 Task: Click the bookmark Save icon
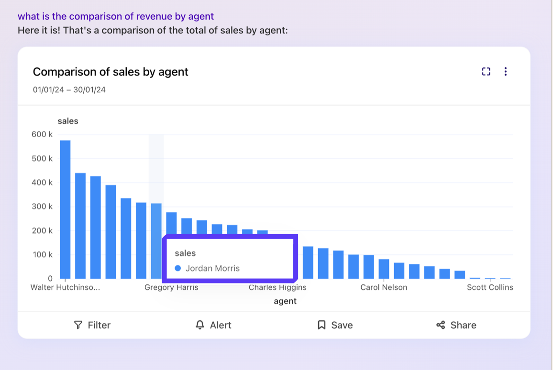(x=322, y=325)
